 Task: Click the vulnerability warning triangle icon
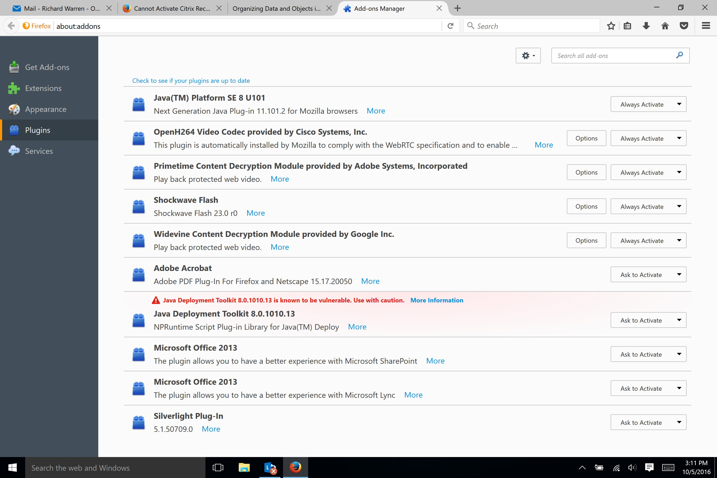(156, 300)
